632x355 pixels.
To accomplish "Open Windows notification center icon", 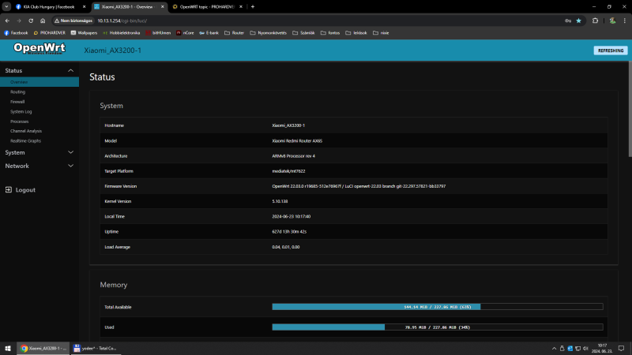I will click(621, 349).
